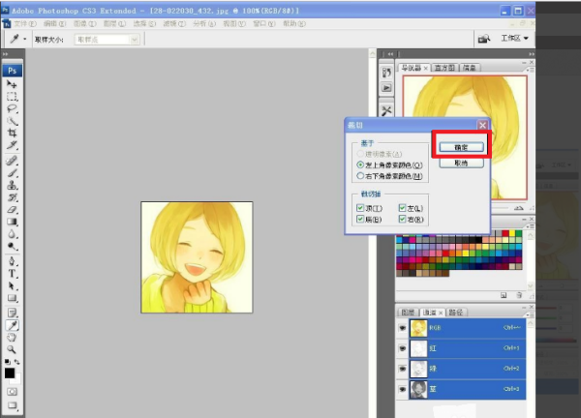
Task: Select the Path Selection tool
Action: (12, 285)
